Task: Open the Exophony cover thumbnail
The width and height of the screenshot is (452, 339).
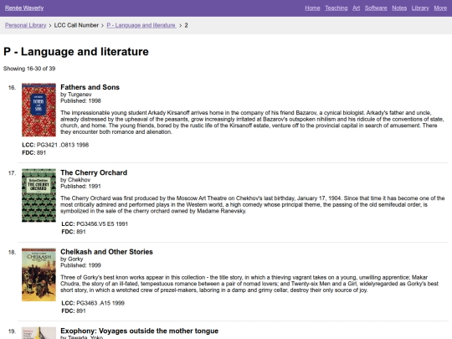Action: [39, 333]
